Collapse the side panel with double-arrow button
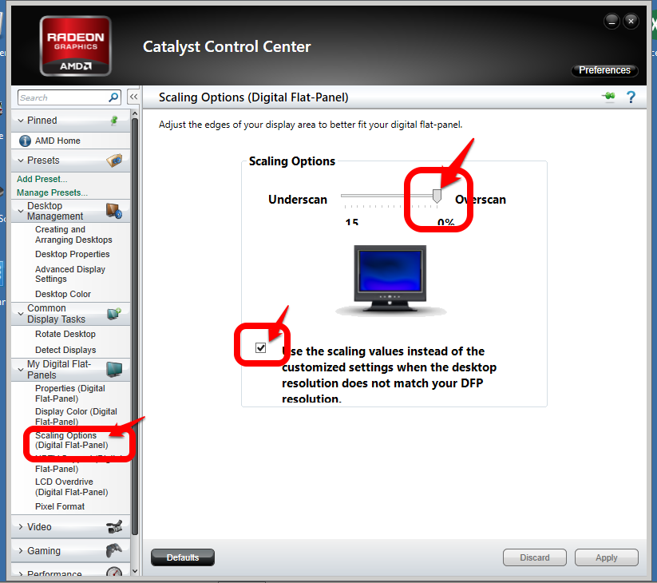Image resolution: width=657 pixels, height=583 pixels. click(133, 97)
